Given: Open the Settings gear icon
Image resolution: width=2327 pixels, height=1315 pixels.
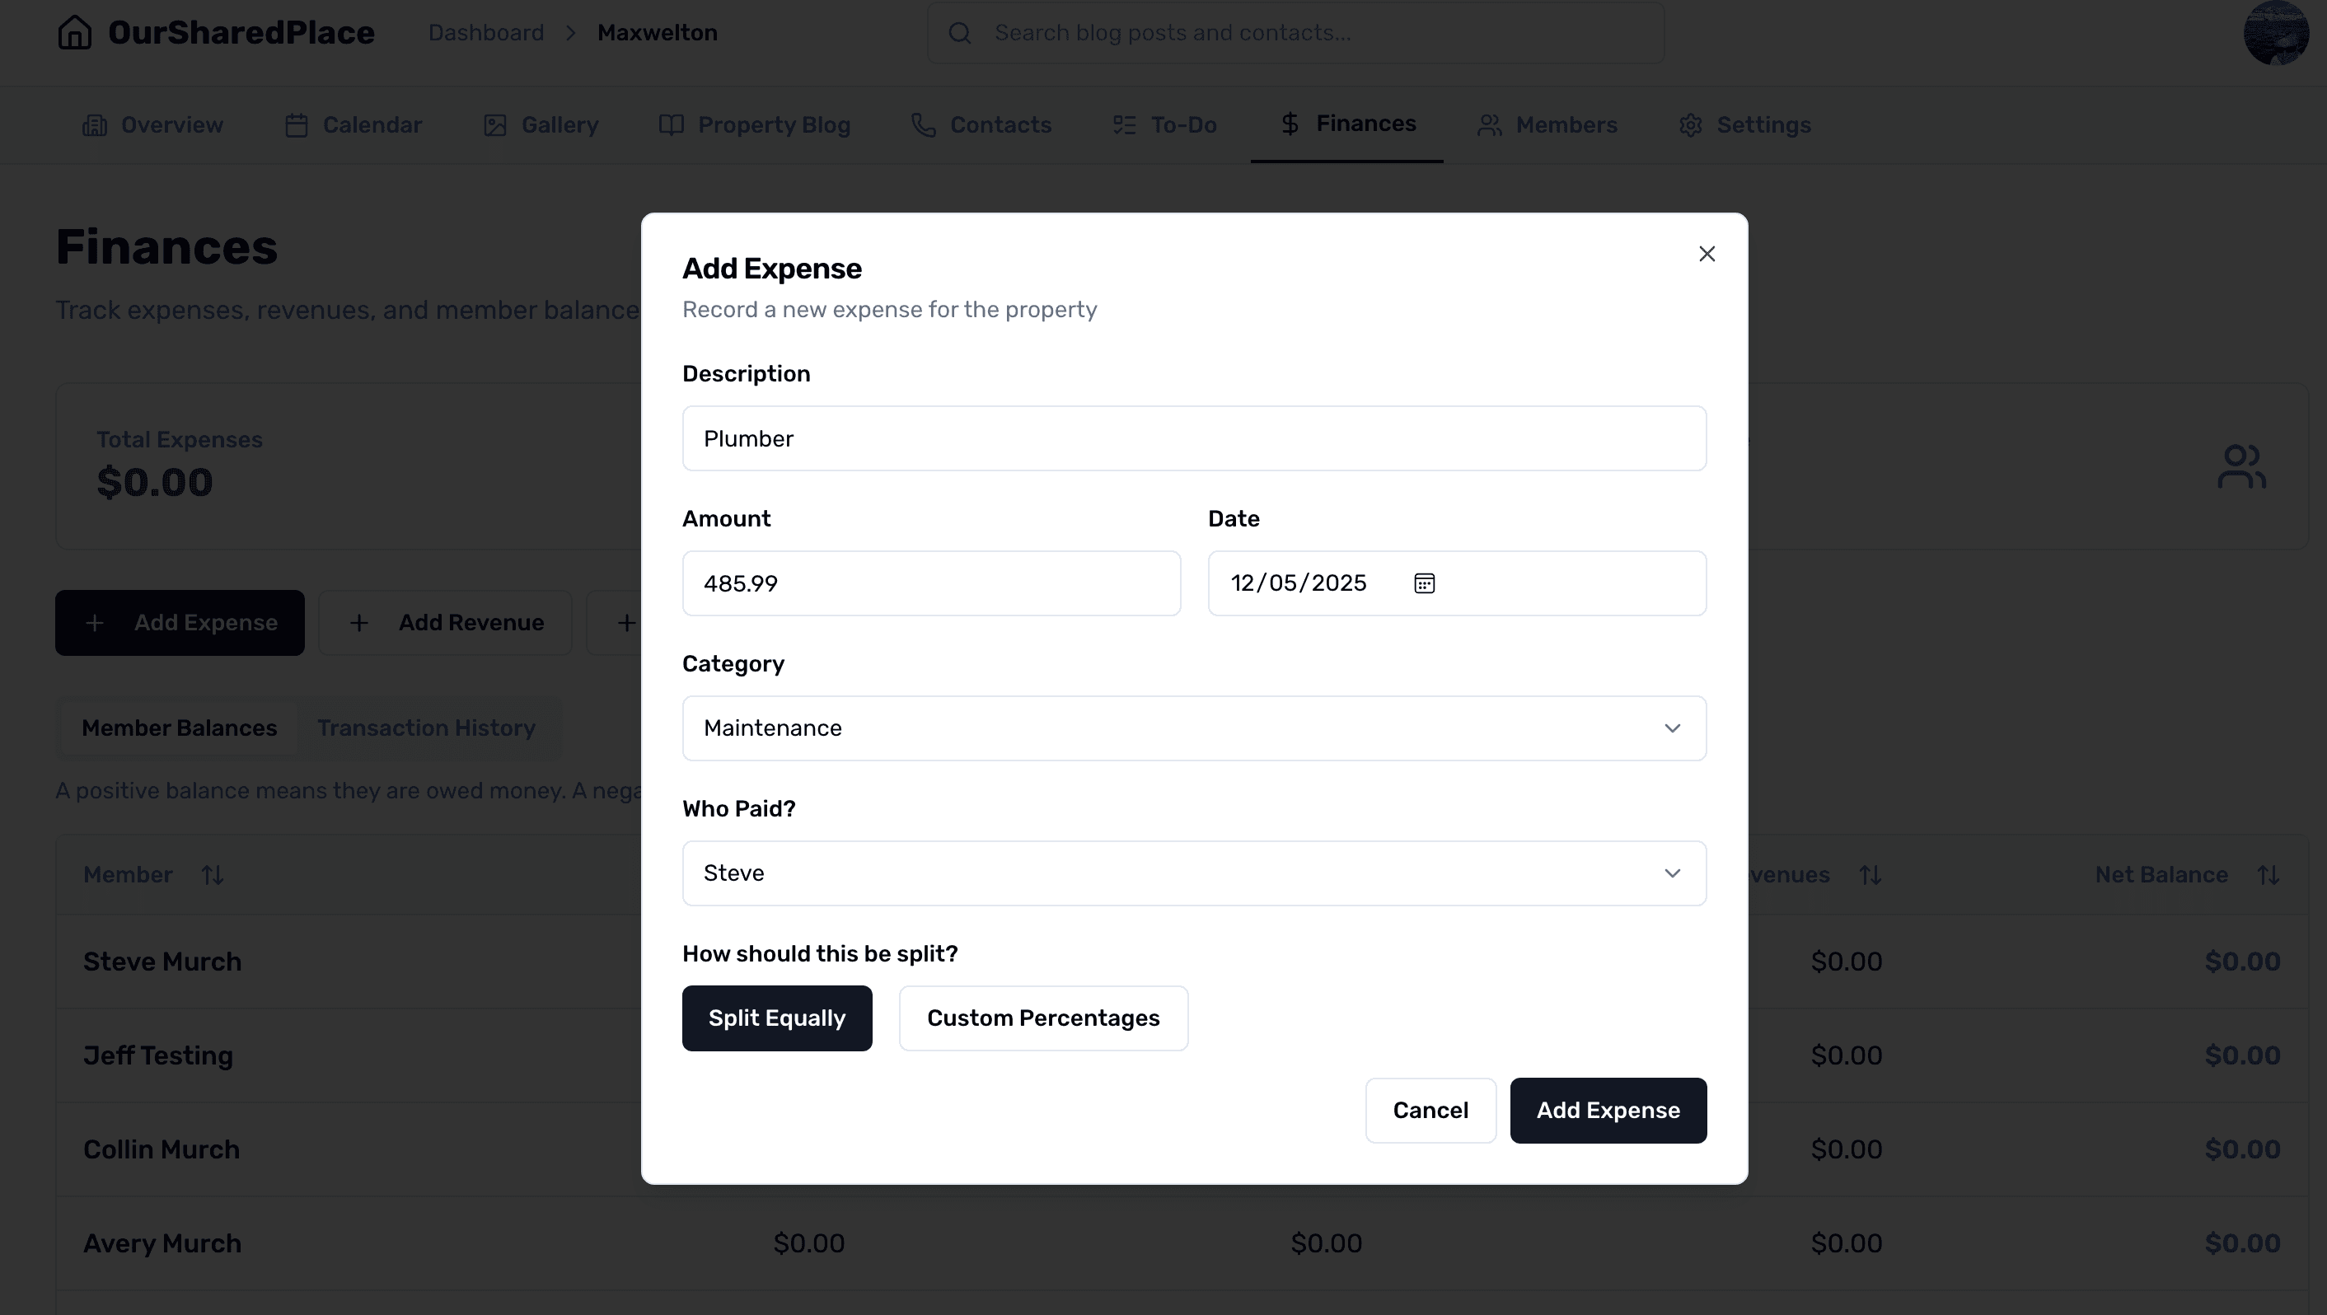Looking at the screenshot, I should coord(1691,124).
